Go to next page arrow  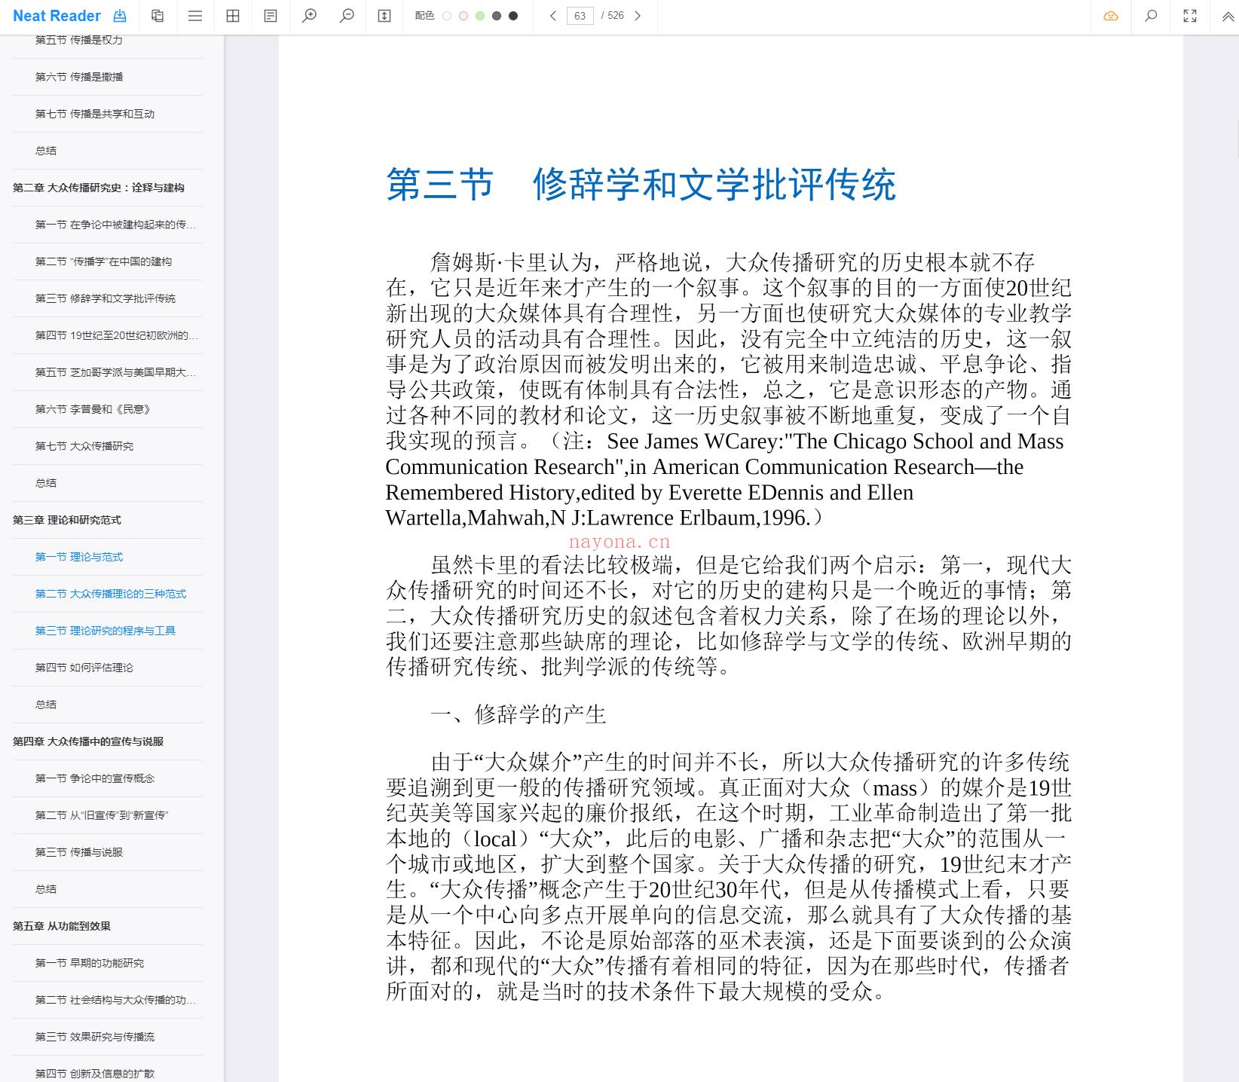point(638,16)
